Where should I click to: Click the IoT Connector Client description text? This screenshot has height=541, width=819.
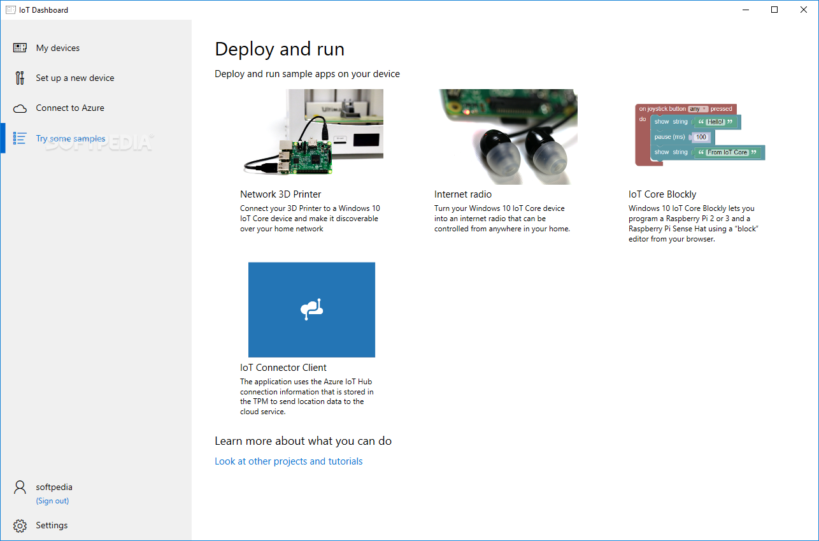coord(307,396)
